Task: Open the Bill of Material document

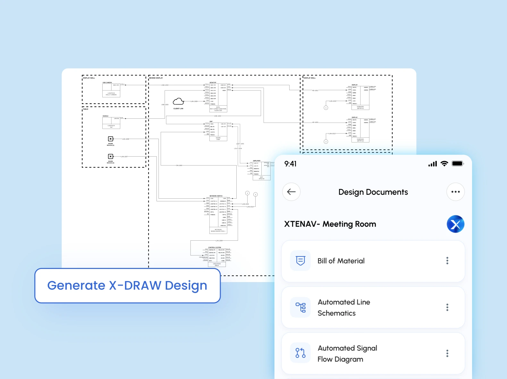Action: (x=373, y=261)
